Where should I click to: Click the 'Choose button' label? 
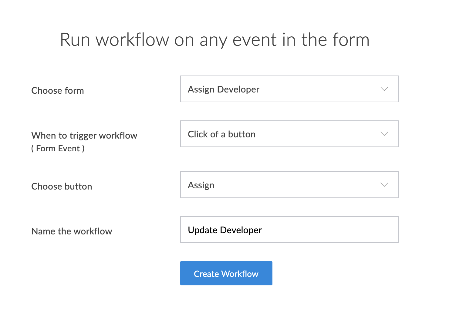[x=62, y=187]
